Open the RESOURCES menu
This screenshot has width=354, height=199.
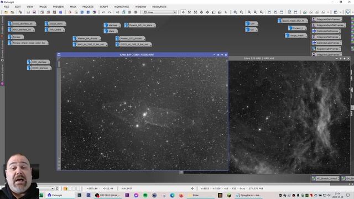coord(159,7)
